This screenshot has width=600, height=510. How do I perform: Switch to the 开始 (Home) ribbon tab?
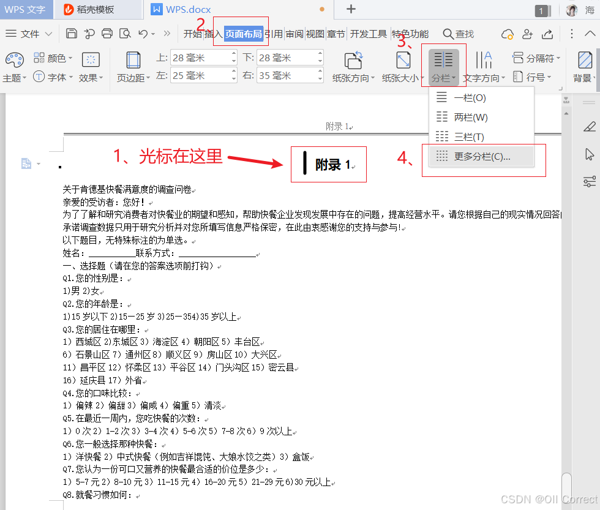(192, 34)
